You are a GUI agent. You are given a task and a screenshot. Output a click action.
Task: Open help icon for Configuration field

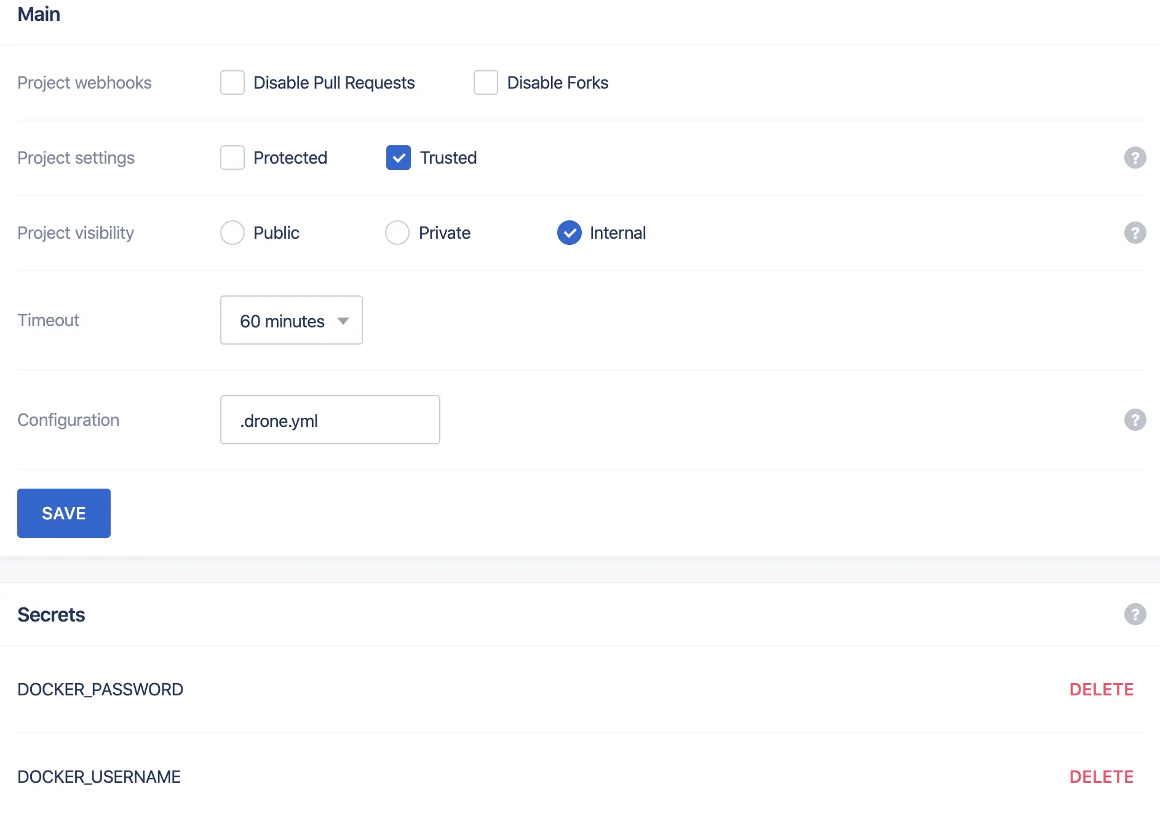click(x=1135, y=420)
